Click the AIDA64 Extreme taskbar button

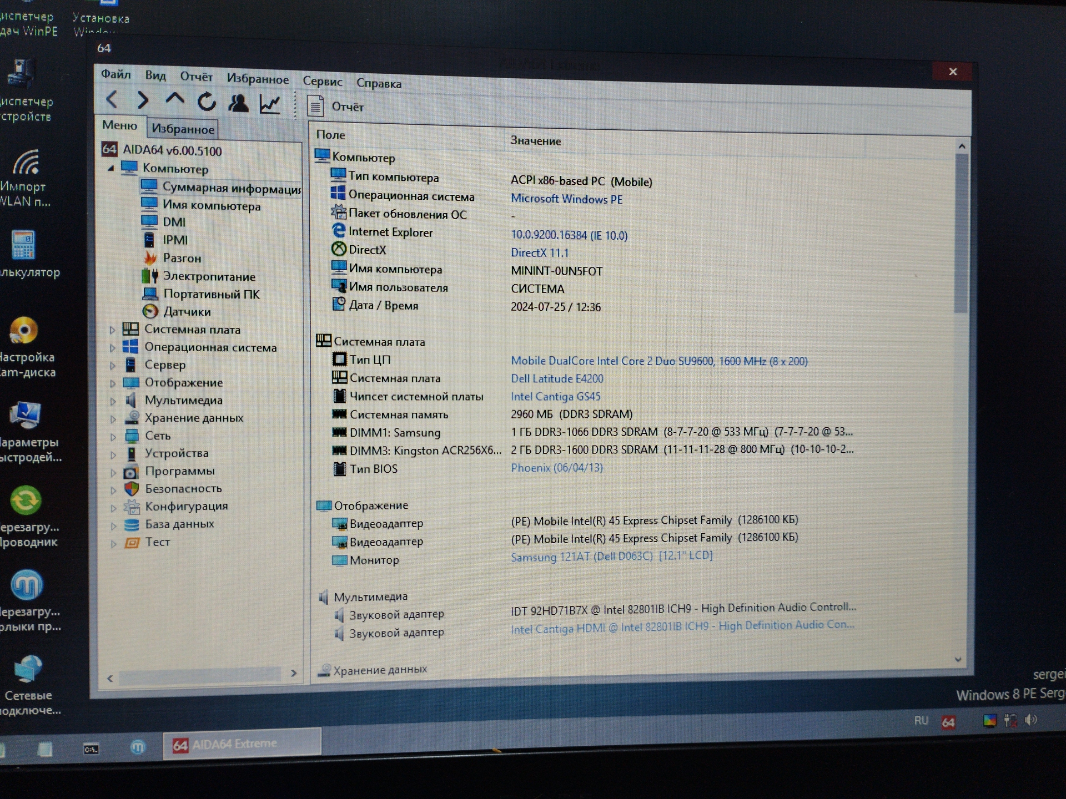pos(242,744)
